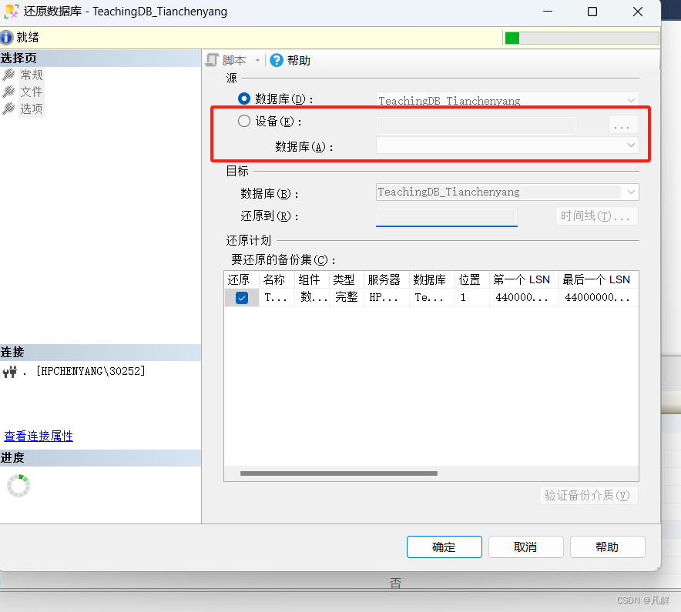Screen dimensions: 681x612
Task: Open the 文件 (Files) page
Action: pos(32,92)
